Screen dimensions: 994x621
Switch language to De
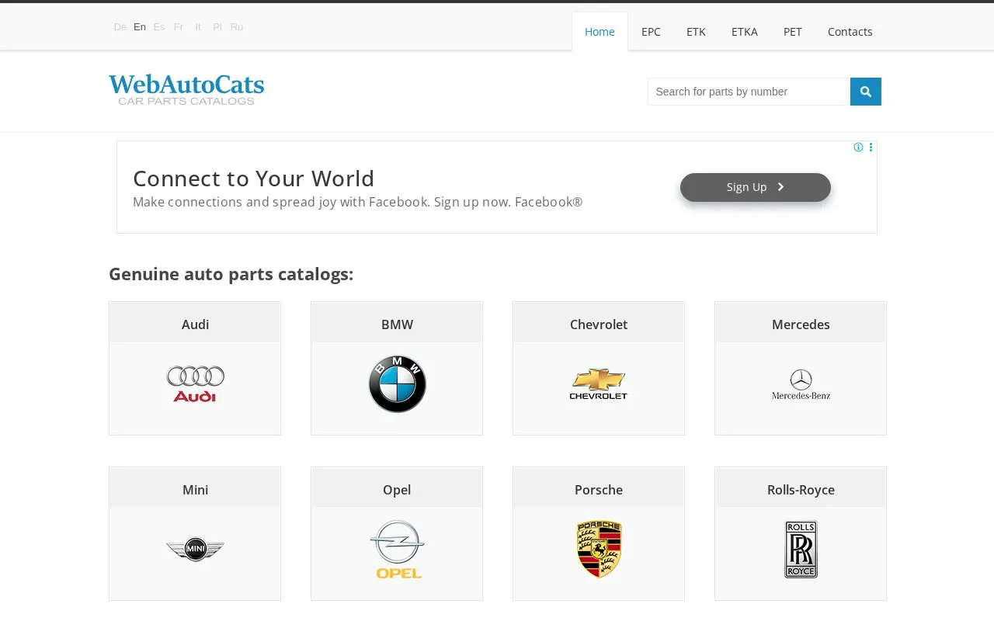[120, 27]
